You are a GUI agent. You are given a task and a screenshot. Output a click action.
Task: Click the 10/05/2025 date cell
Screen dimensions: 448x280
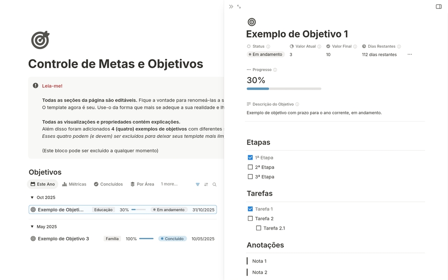tap(203, 239)
